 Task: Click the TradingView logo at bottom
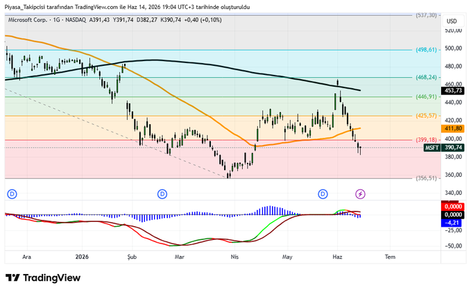click(x=43, y=277)
